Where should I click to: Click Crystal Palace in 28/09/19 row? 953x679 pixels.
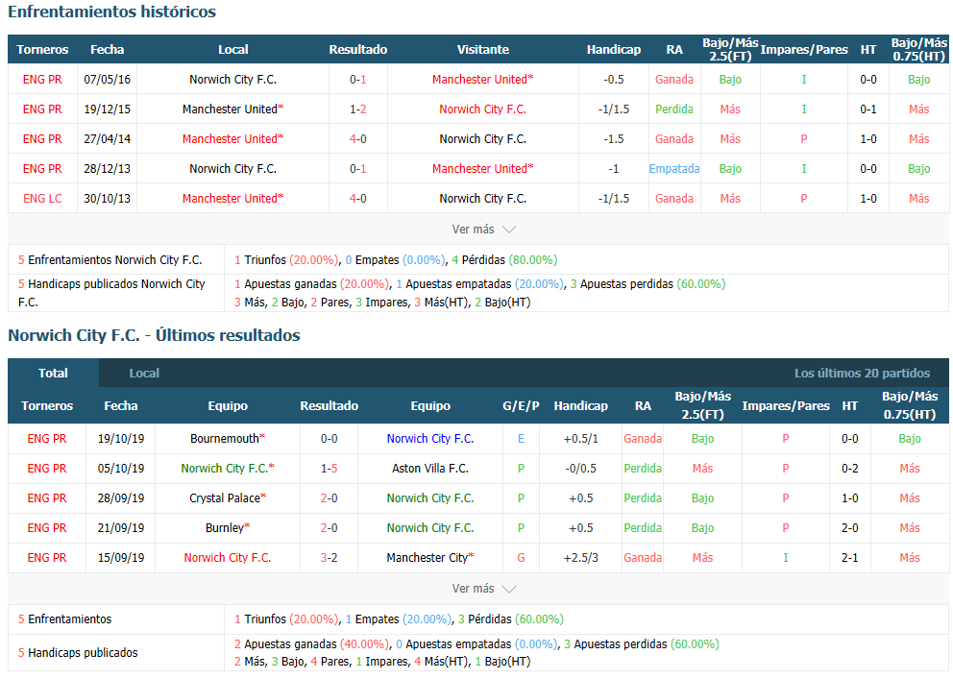coord(228,498)
